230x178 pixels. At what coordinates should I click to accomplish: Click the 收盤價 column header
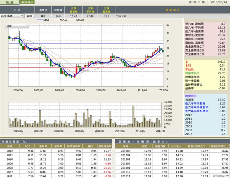coord(58,10)
